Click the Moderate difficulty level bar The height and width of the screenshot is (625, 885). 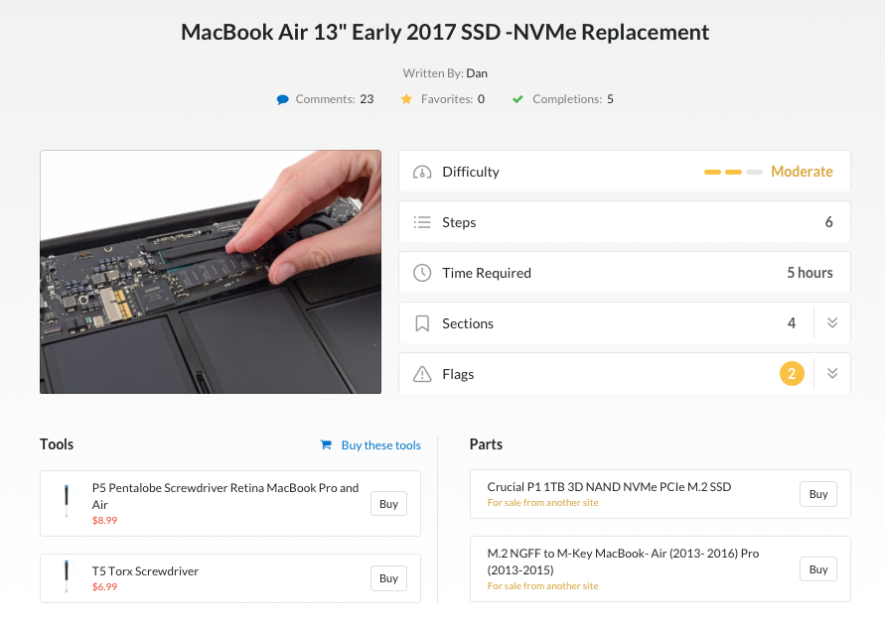733,172
